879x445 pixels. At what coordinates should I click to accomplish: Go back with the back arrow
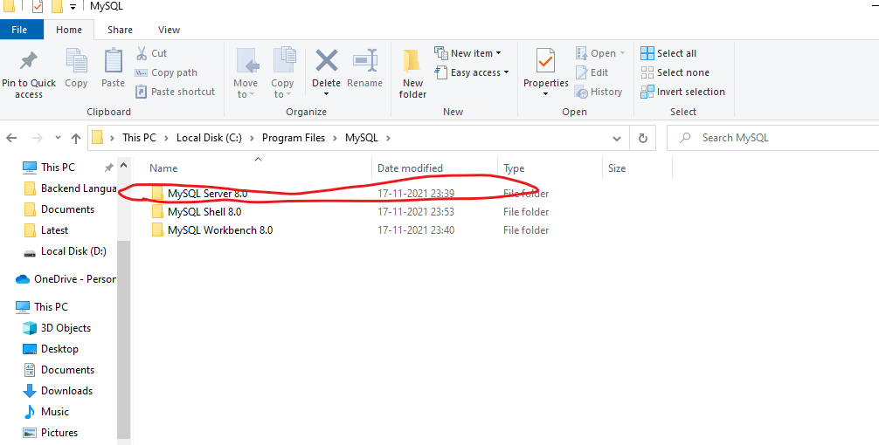pos(11,138)
